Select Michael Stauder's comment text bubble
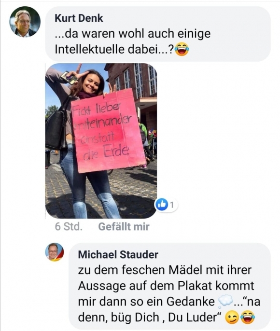 (169, 286)
